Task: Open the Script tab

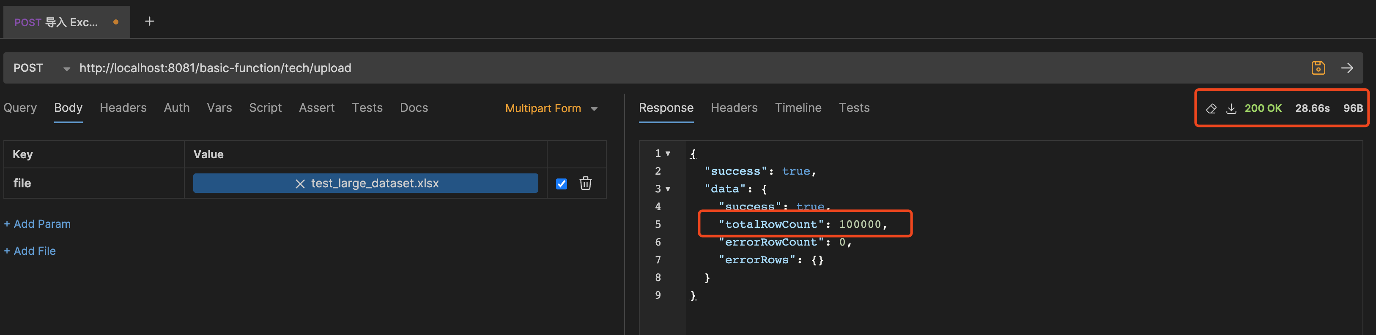Action: 265,108
